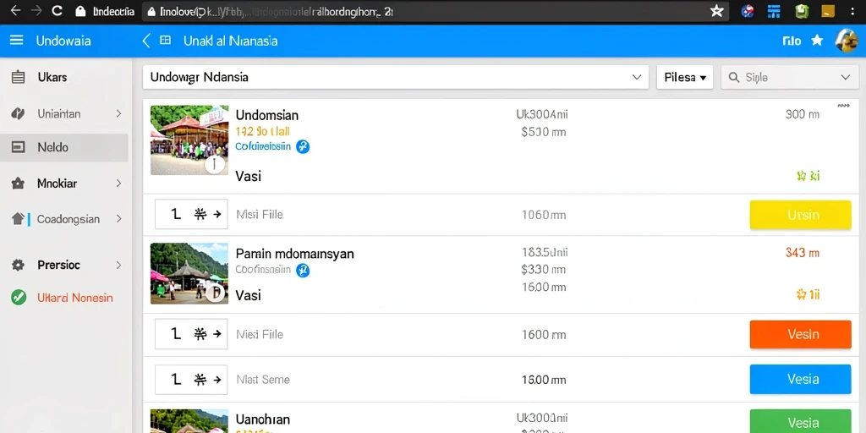Collapse the Undomsian card top-right caret
This screenshot has width=866, height=433.
pyautogui.click(x=843, y=105)
